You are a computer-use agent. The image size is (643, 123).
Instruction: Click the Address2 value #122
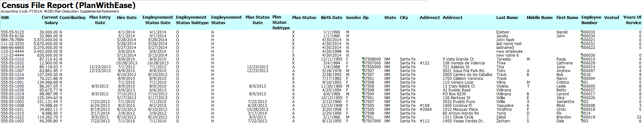coord(425,63)
